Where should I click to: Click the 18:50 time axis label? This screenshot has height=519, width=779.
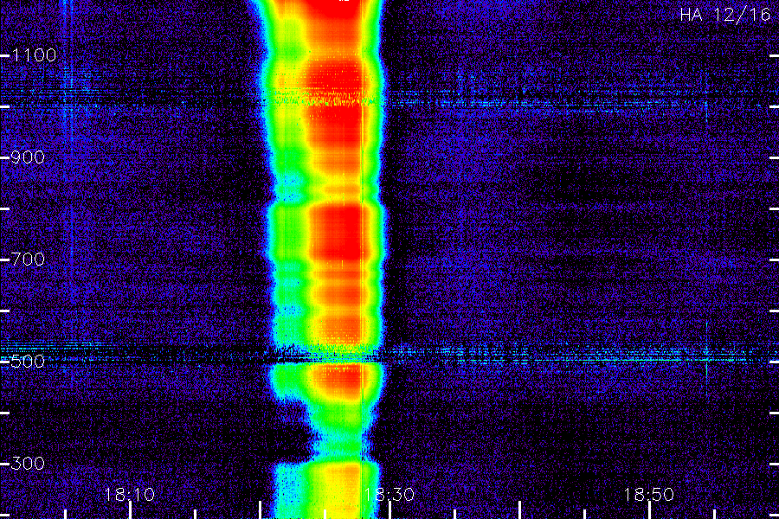click(649, 495)
